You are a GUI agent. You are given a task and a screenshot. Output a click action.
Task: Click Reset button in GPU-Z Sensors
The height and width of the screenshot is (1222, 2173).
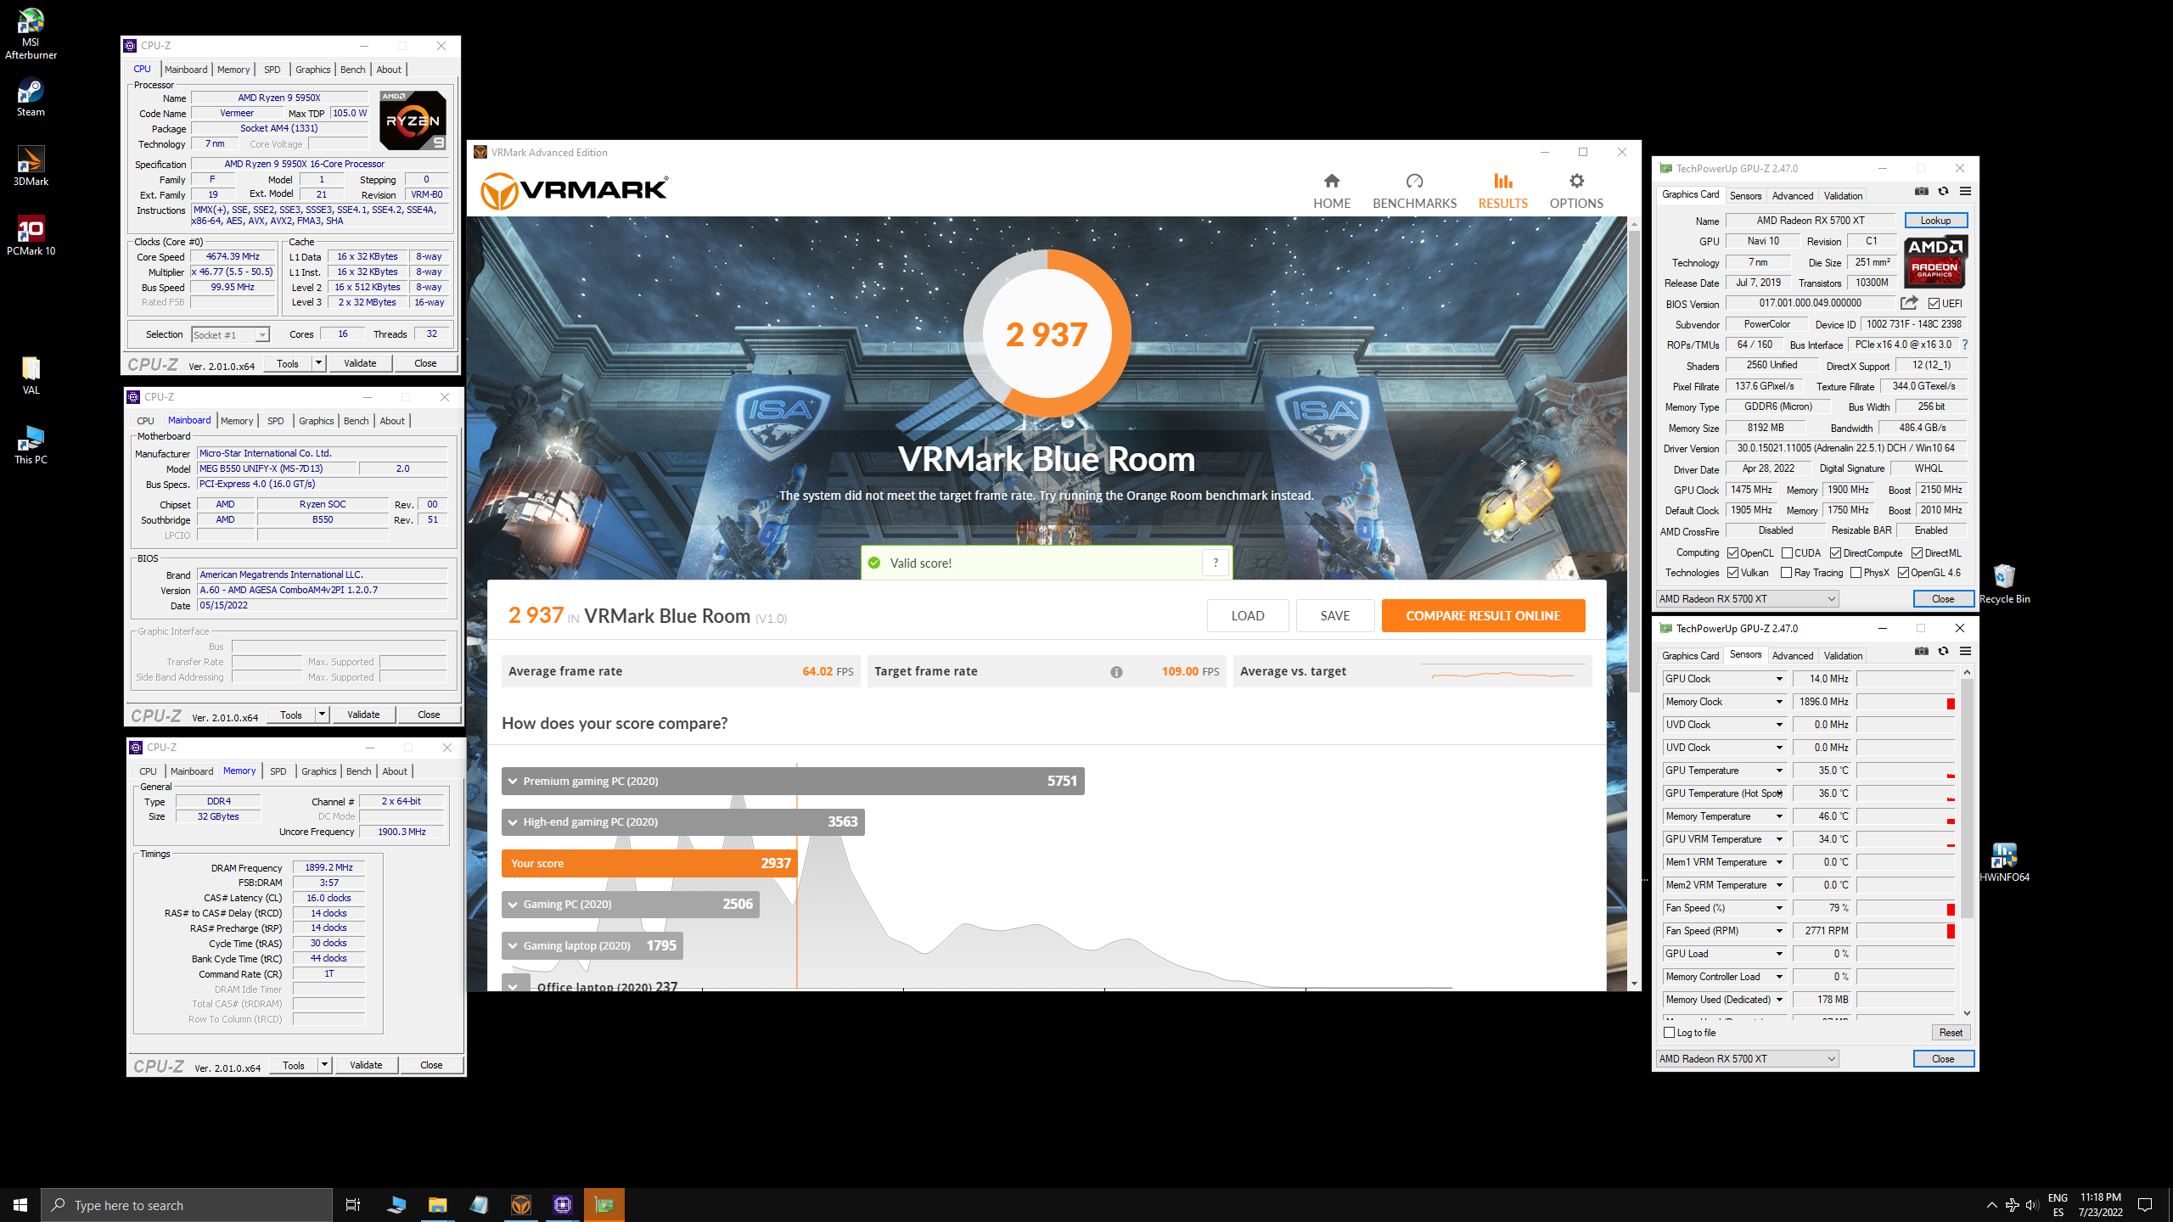tap(1951, 1033)
